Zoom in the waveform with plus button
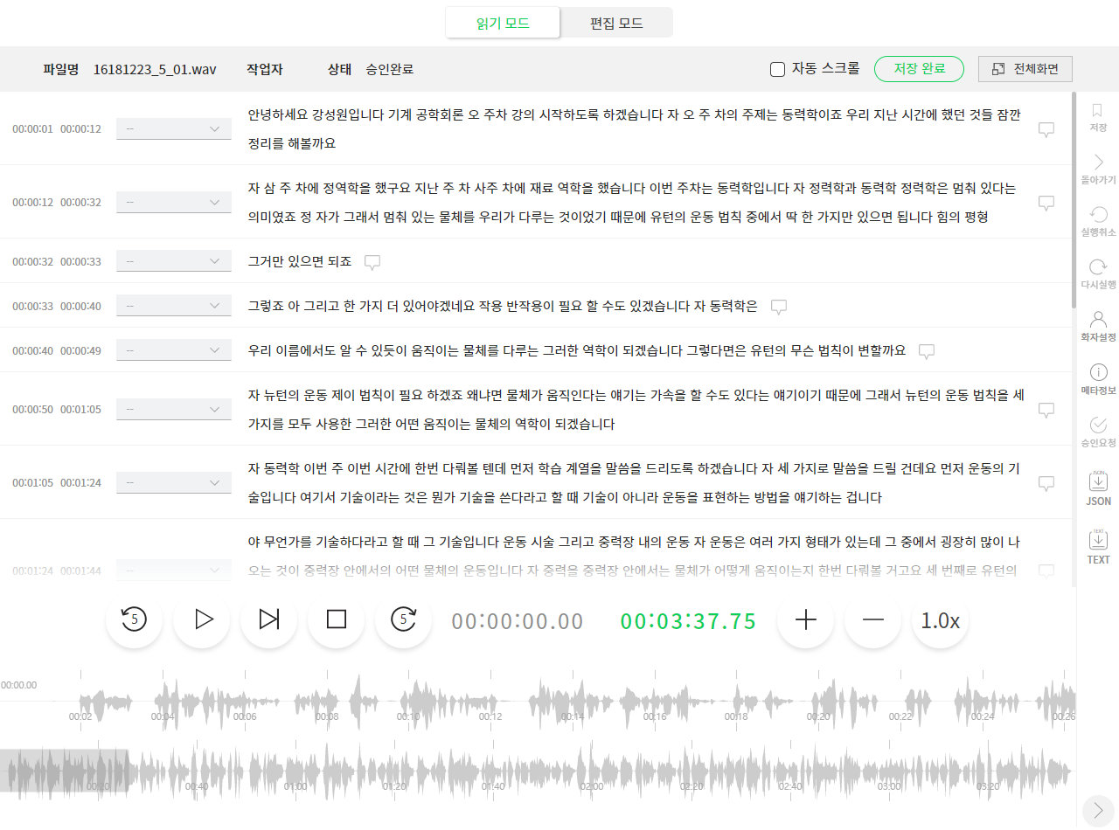1119x830 pixels. (805, 619)
